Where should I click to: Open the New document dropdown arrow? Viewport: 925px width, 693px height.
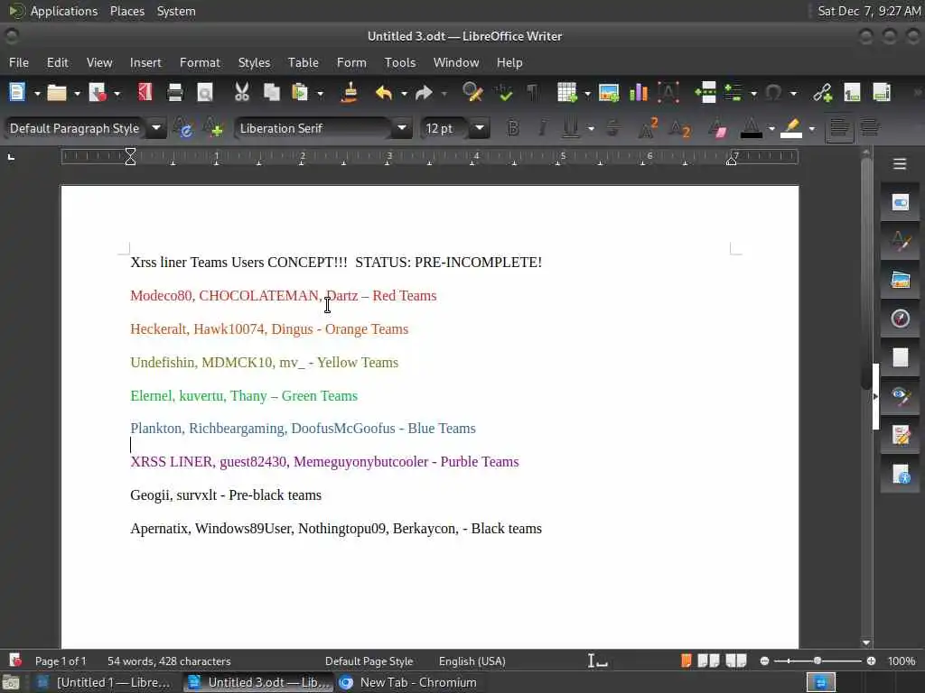pyautogui.click(x=36, y=93)
